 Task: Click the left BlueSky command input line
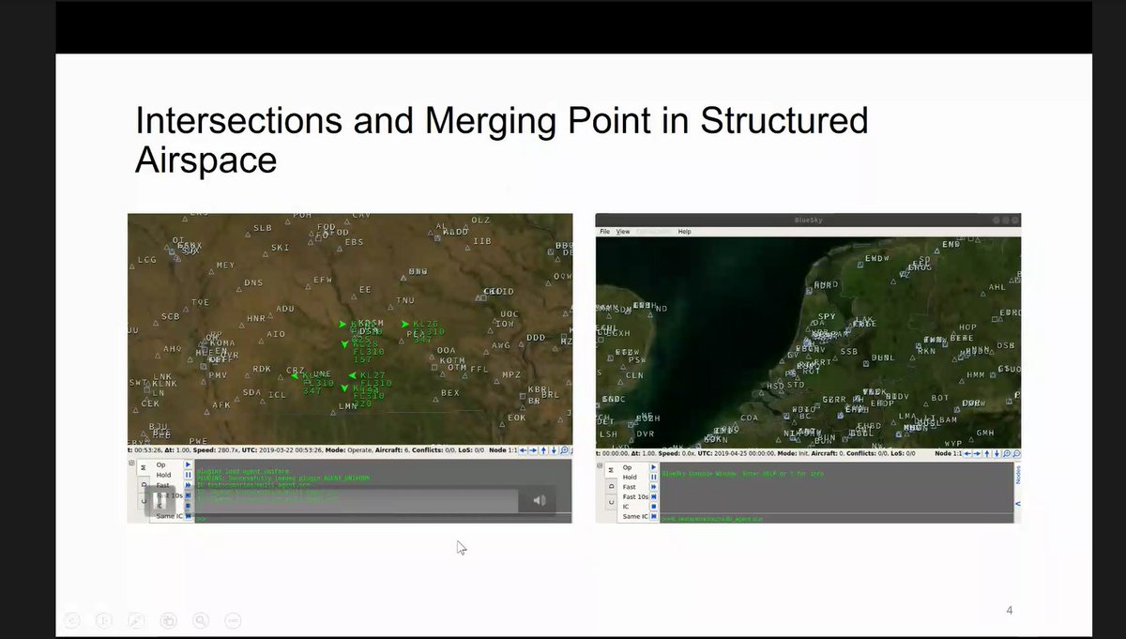pyautogui.click(x=383, y=519)
